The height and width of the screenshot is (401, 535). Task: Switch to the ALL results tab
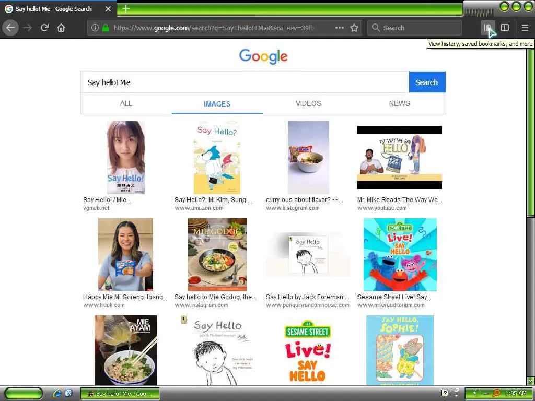pos(126,103)
